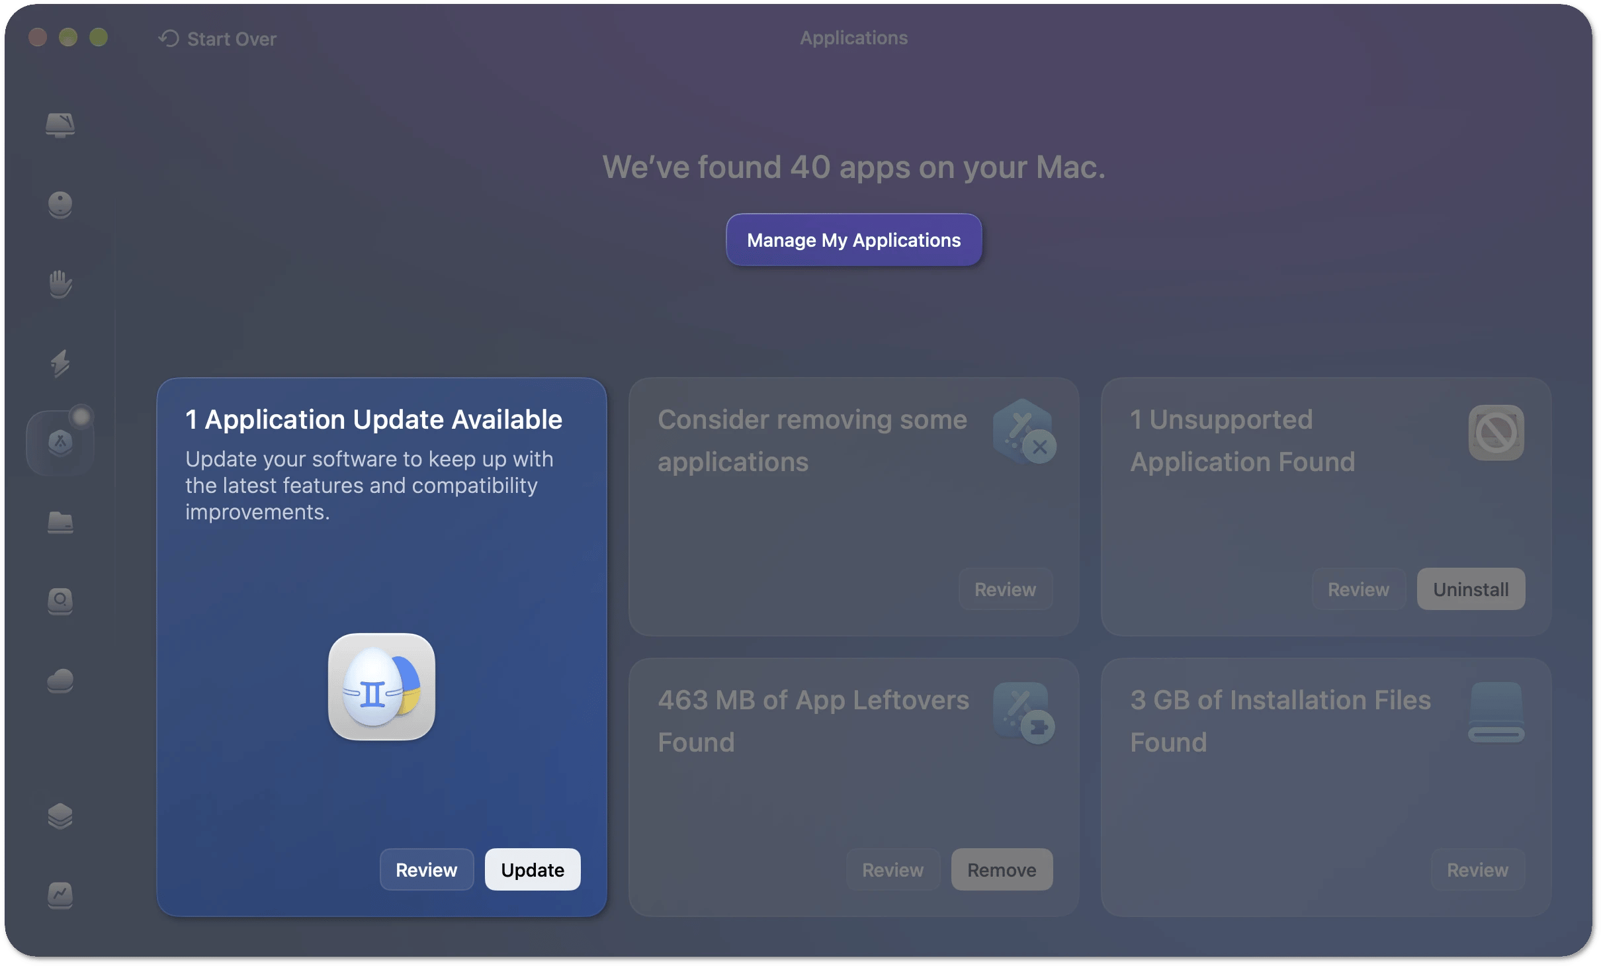Click Update for the application update
This screenshot has width=1601, height=966.
click(x=533, y=869)
